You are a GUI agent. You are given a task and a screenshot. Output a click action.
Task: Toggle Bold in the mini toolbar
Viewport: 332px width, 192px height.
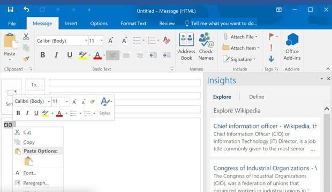[18, 113]
